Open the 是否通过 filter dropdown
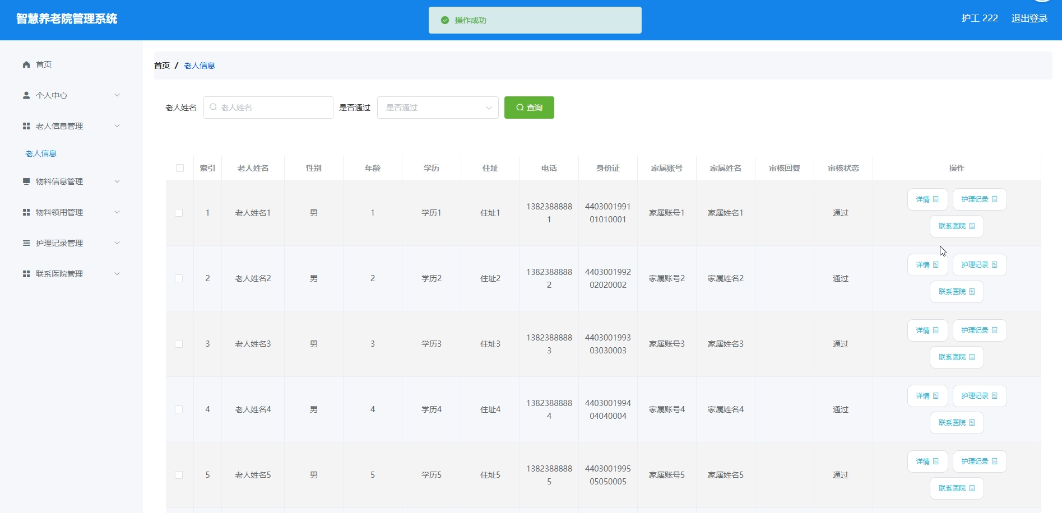This screenshot has width=1062, height=513. tap(438, 108)
